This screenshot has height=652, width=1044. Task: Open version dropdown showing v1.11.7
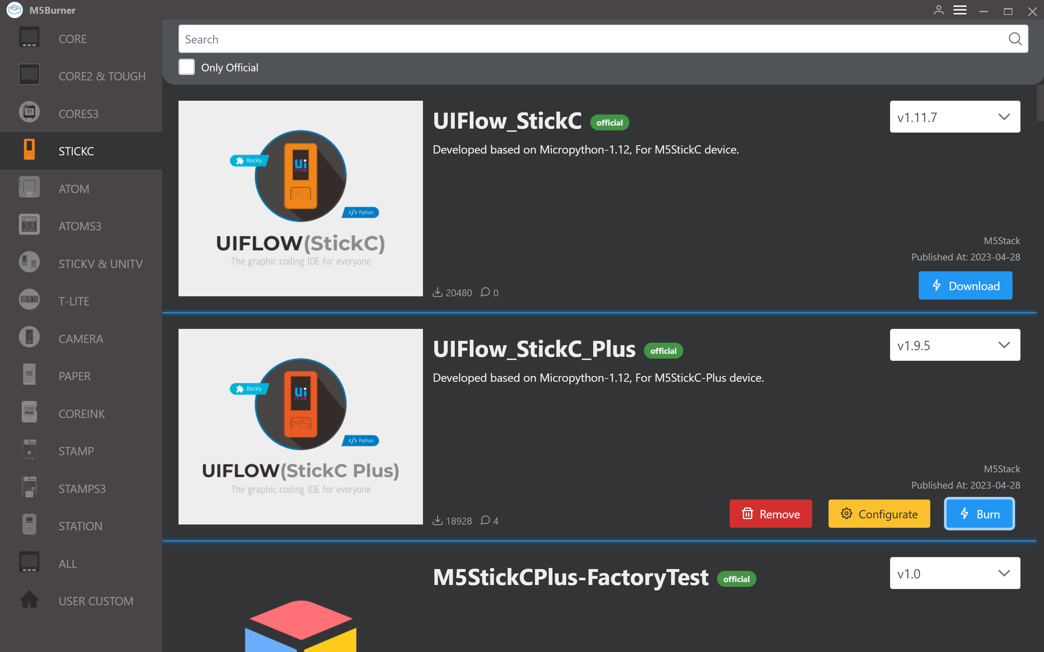[955, 117]
